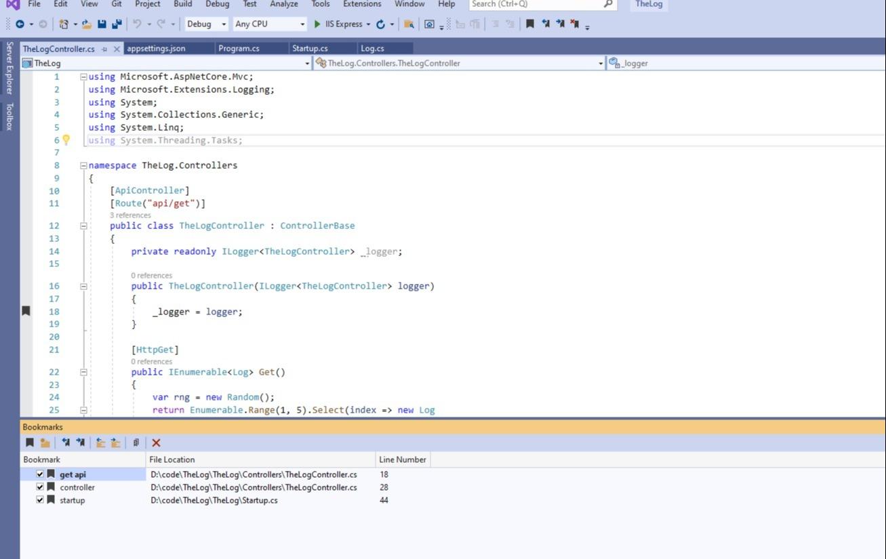
Task: Uncheck the 'startup' bookmark checkbox
Action: 39,500
